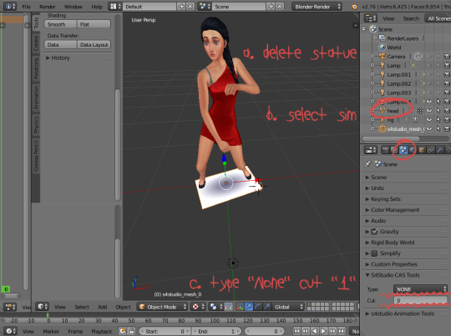The image size is (451, 336).
Task: Select Lamp.003 in the outliner
Action: pos(398,93)
